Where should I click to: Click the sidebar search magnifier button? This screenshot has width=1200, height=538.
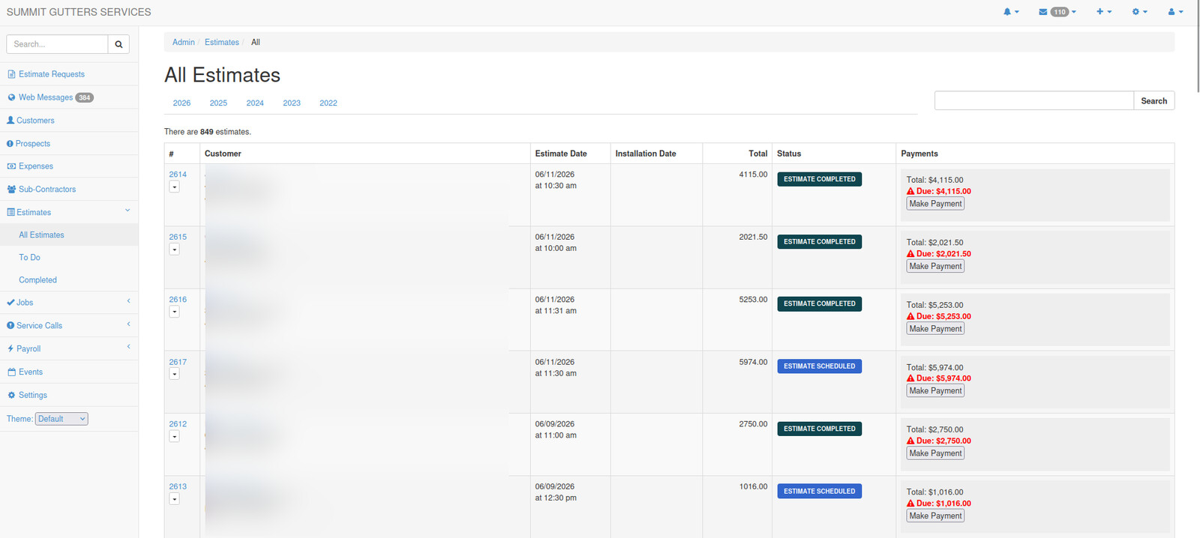pos(118,44)
